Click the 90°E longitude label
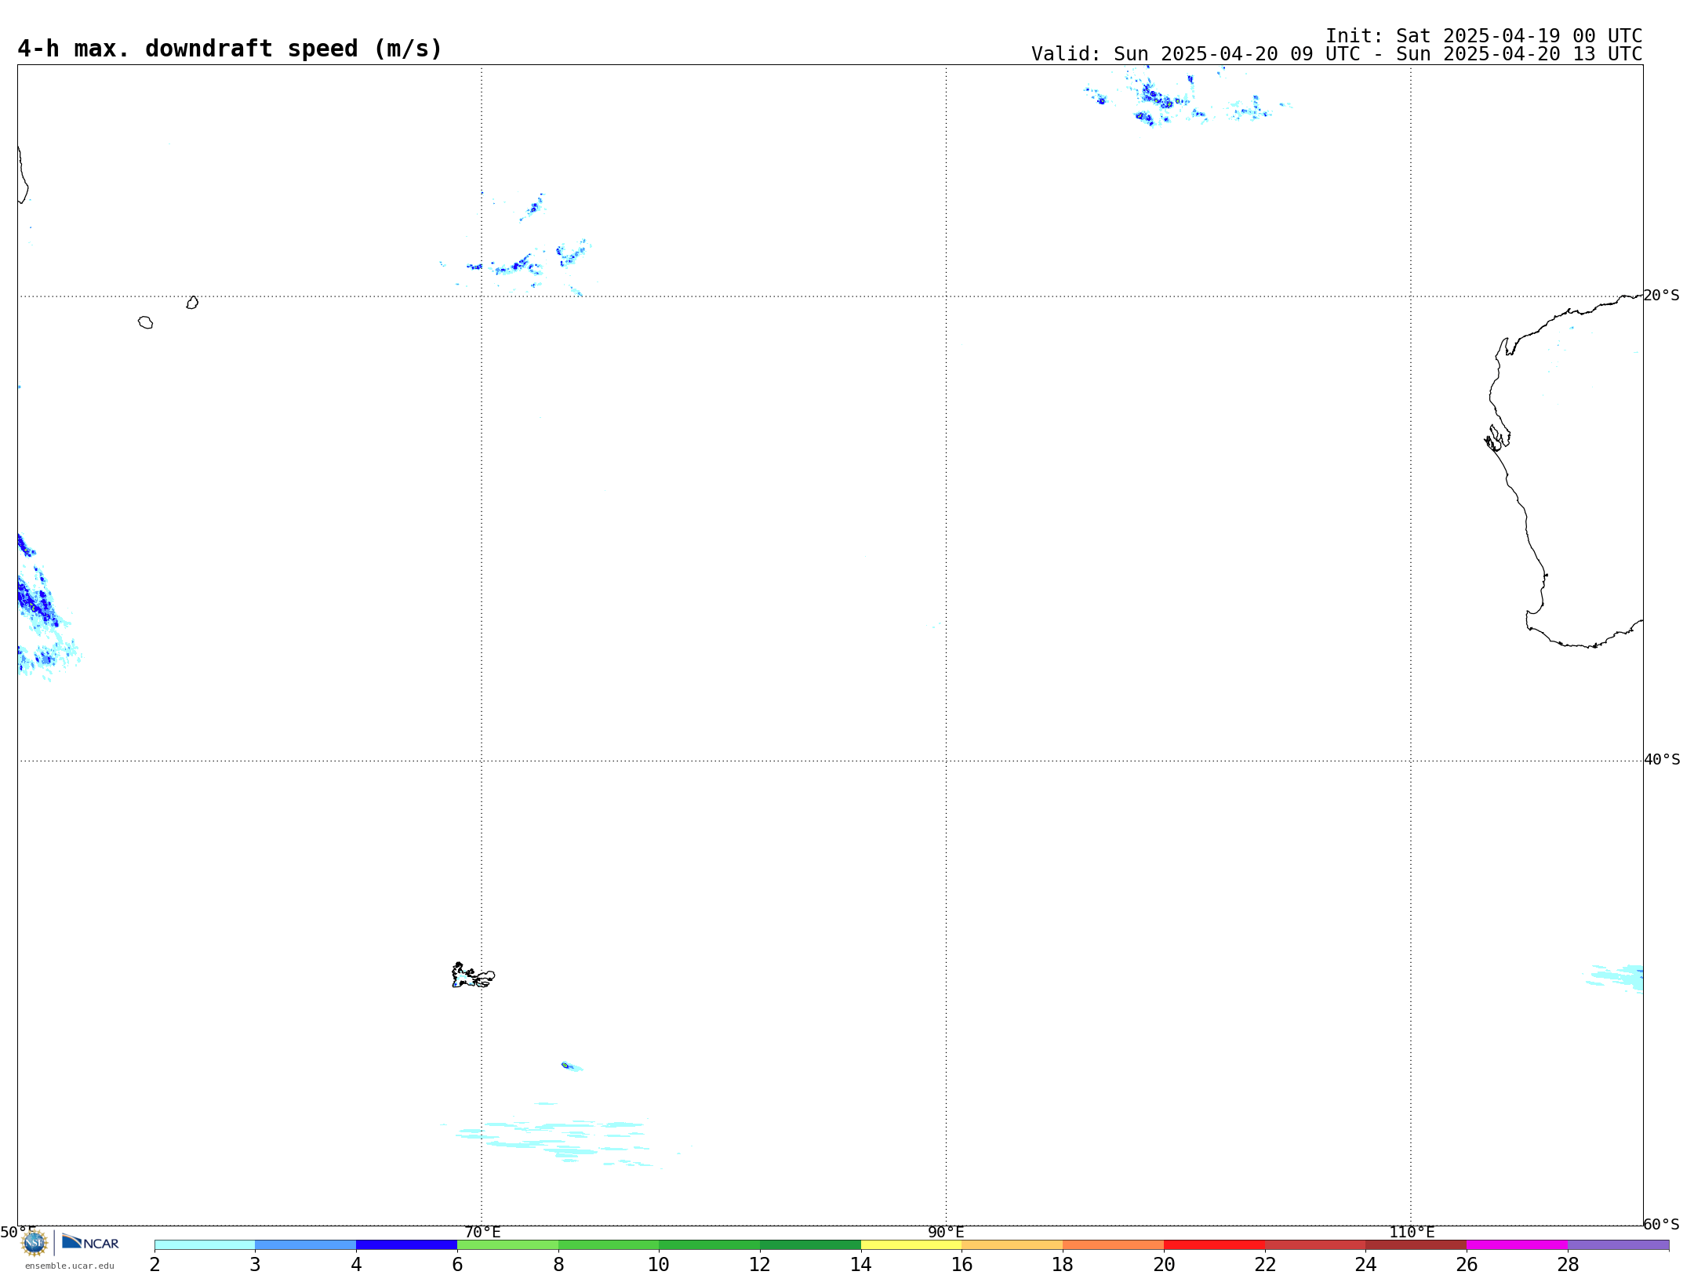This screenshot has width=1694, height=1275. click(x=946, y=1232)
